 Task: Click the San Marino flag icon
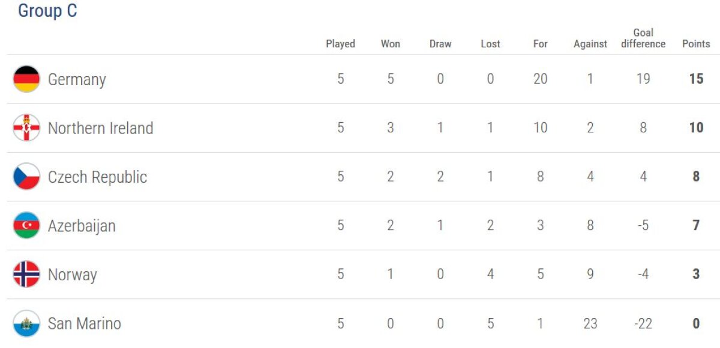click(x=26, y=323)
